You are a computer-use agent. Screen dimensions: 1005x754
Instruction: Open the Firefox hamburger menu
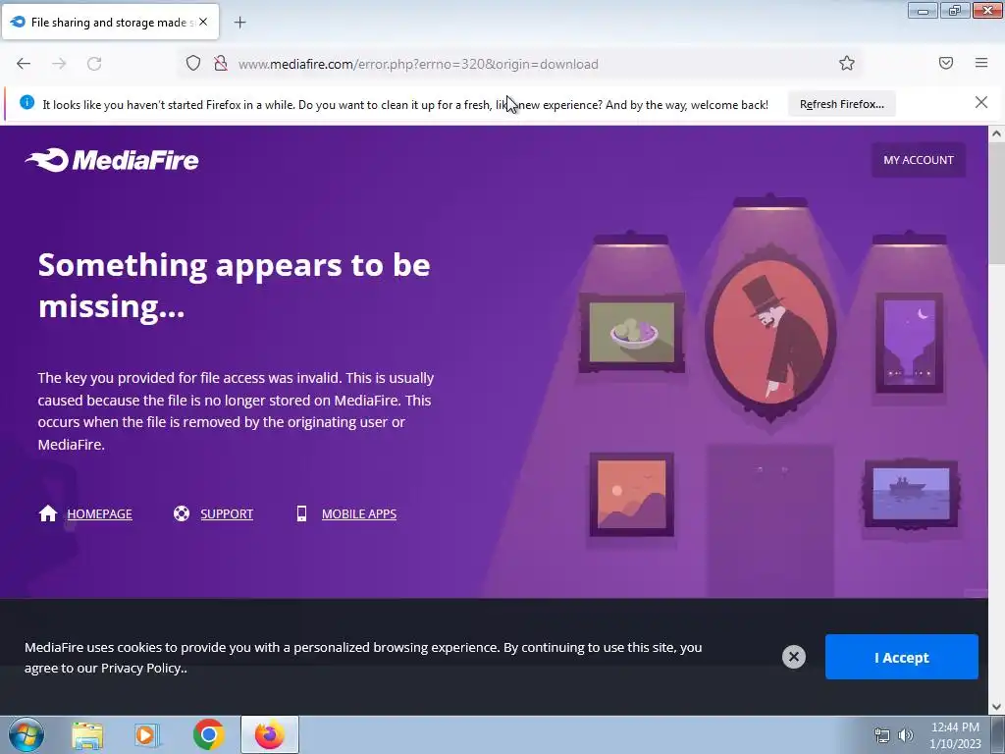click(981, 63)
